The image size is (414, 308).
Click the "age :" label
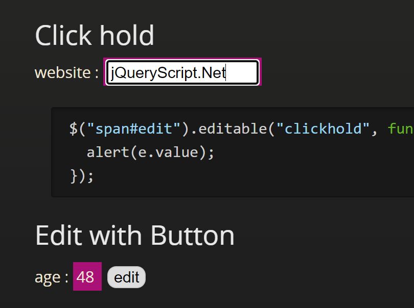tap(52, 277)
